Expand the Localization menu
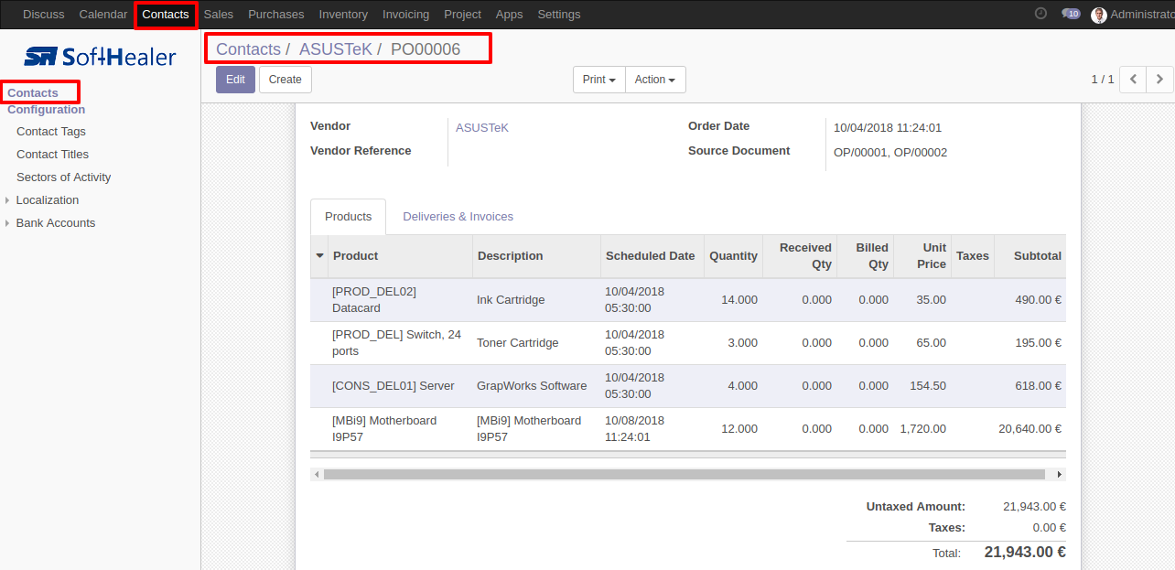The image size is (1175, 570). pyautogui.click(x=48, y=200)
